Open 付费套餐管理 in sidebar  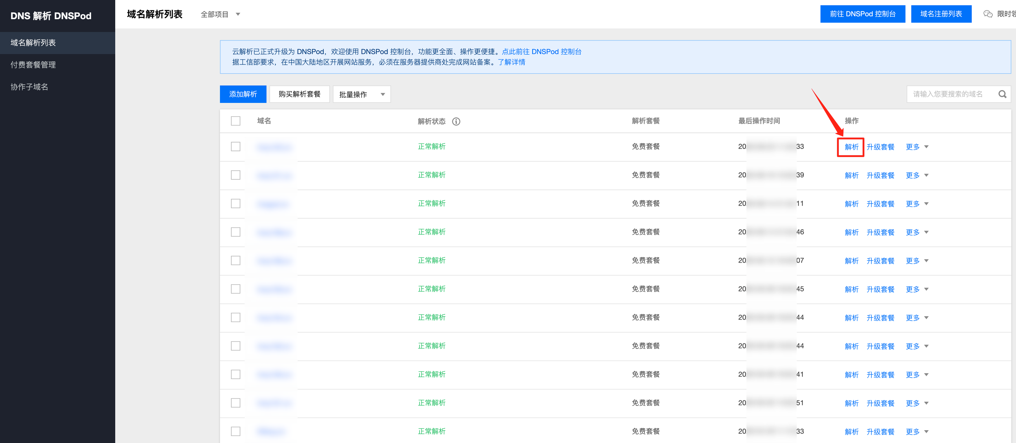[x=33, y=65]
